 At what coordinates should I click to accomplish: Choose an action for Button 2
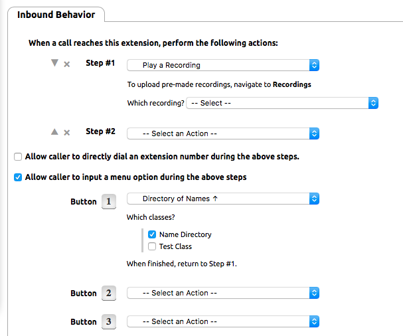[223, 293]
